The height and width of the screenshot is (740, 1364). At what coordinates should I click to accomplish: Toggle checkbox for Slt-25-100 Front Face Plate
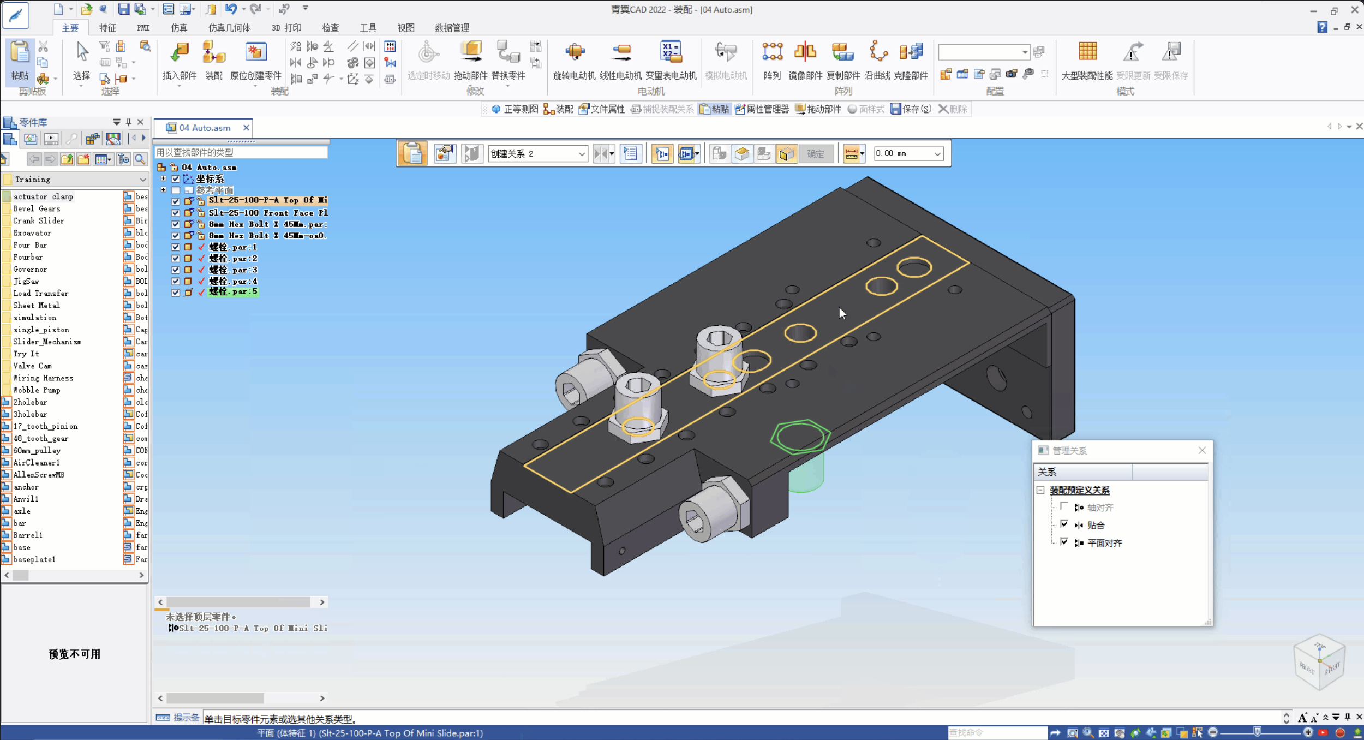tap(175, 213)
